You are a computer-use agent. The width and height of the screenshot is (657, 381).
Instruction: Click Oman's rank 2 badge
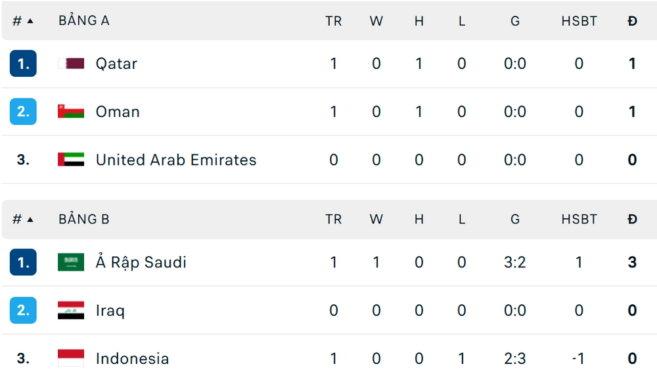click(x=23, y=112)
